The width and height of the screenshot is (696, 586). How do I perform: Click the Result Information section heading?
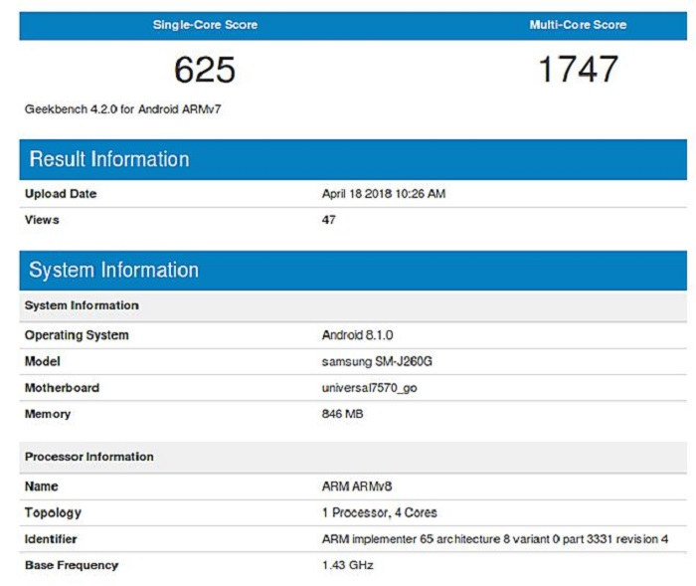tap(109, 159)
